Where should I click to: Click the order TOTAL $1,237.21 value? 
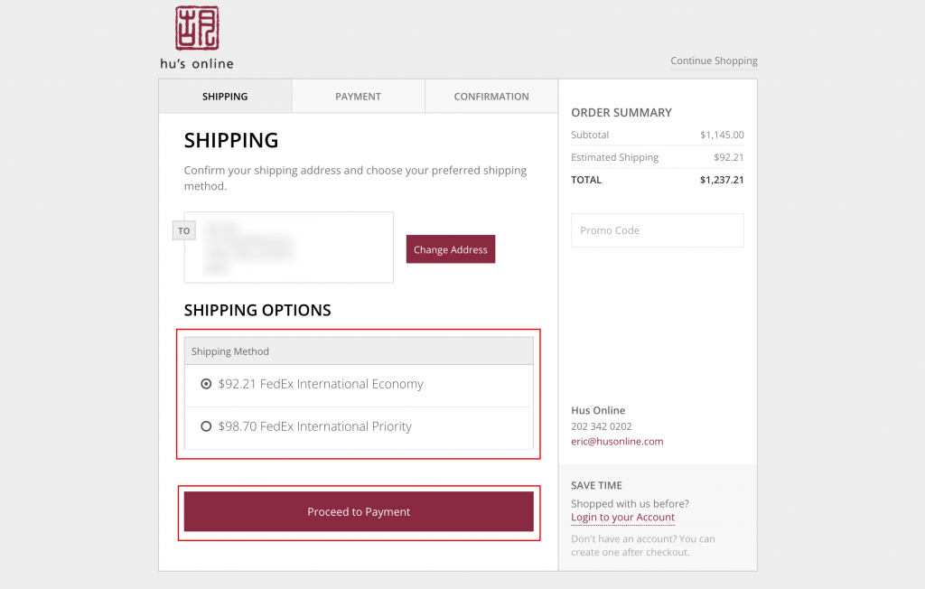coord(722,180)
